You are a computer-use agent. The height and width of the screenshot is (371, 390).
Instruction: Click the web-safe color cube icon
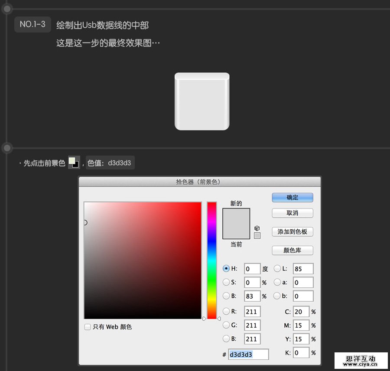click(x=256, y=228)
